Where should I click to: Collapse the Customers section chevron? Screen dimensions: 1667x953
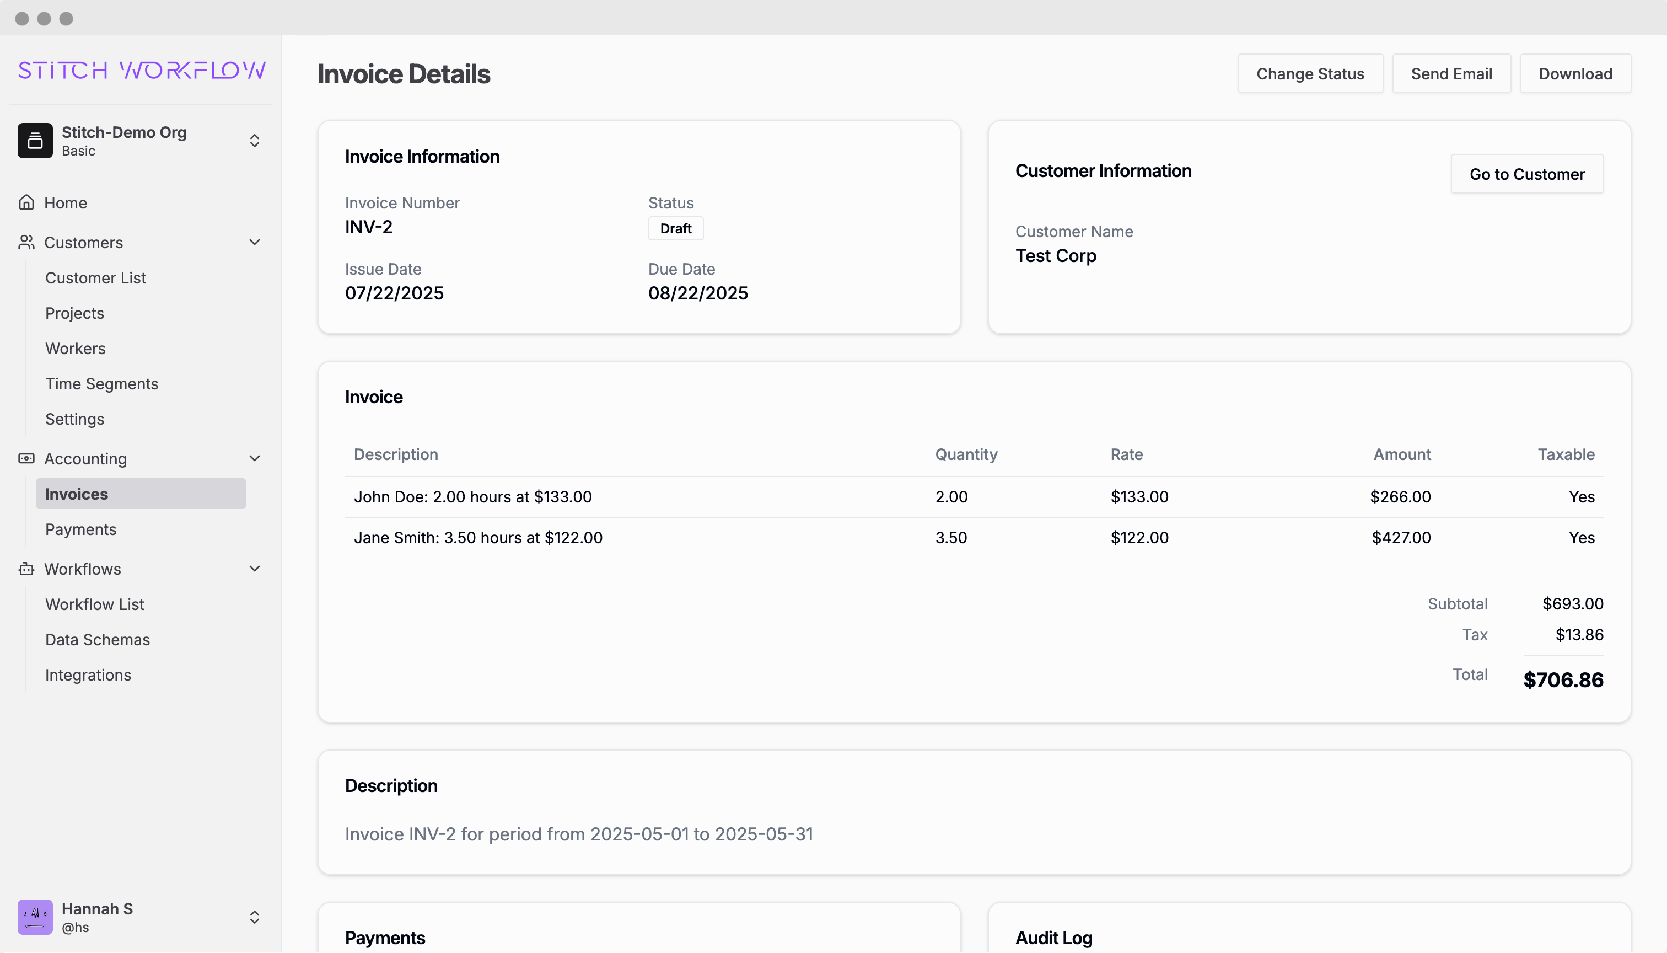[x=255, y=242]
